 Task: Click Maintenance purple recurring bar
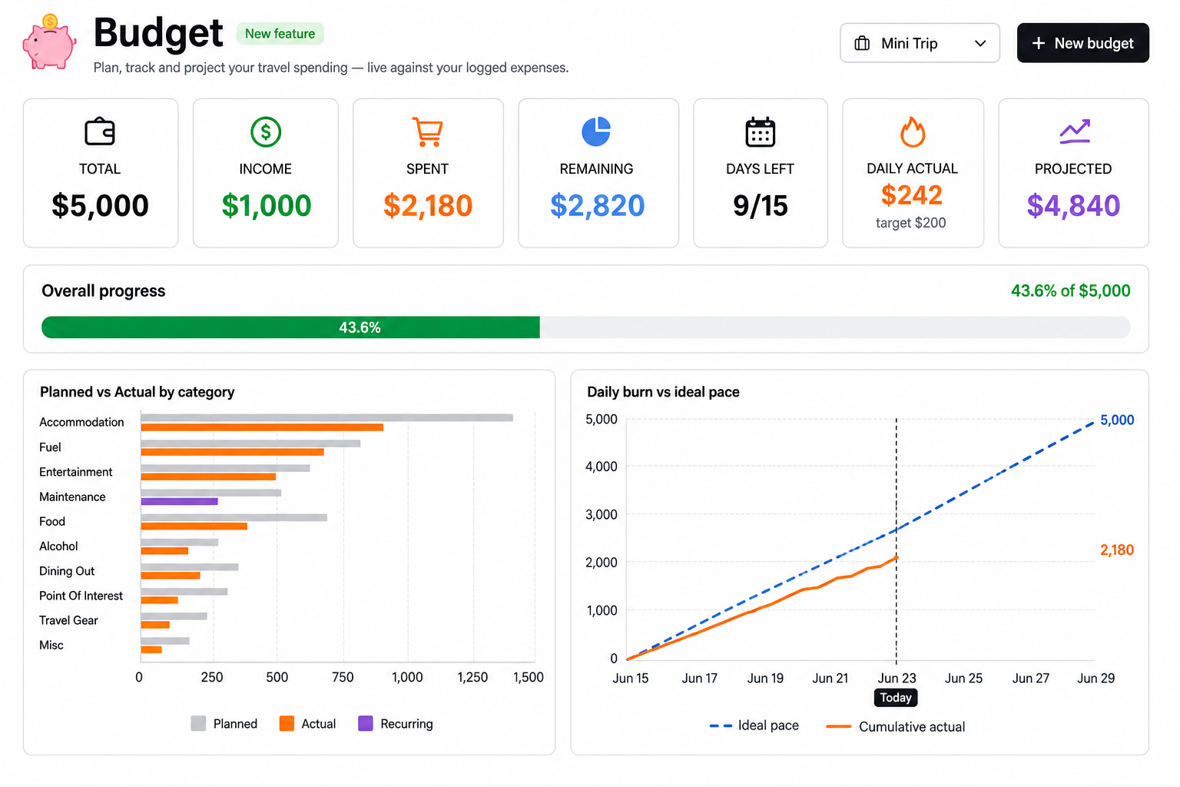[x=179, y=501]
